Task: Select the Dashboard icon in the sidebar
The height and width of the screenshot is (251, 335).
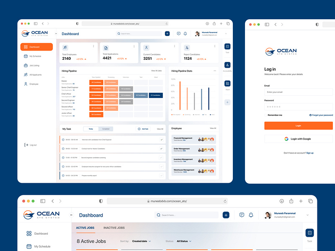Action: [x=25, y=46]
